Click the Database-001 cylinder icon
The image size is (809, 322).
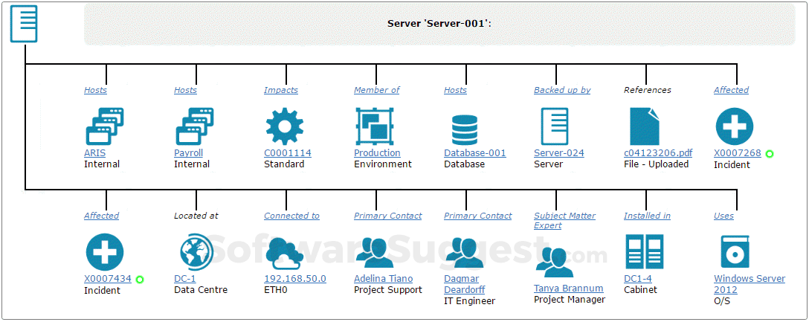pyautogui.click(x=464, y=130)
